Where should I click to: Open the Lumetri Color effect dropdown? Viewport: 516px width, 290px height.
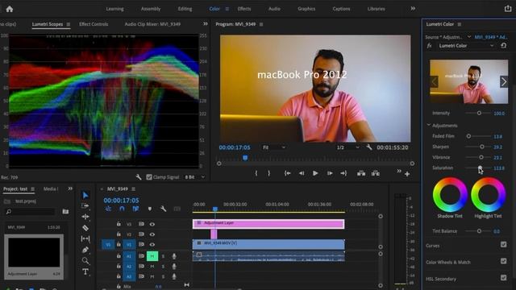tap(466, 46)
